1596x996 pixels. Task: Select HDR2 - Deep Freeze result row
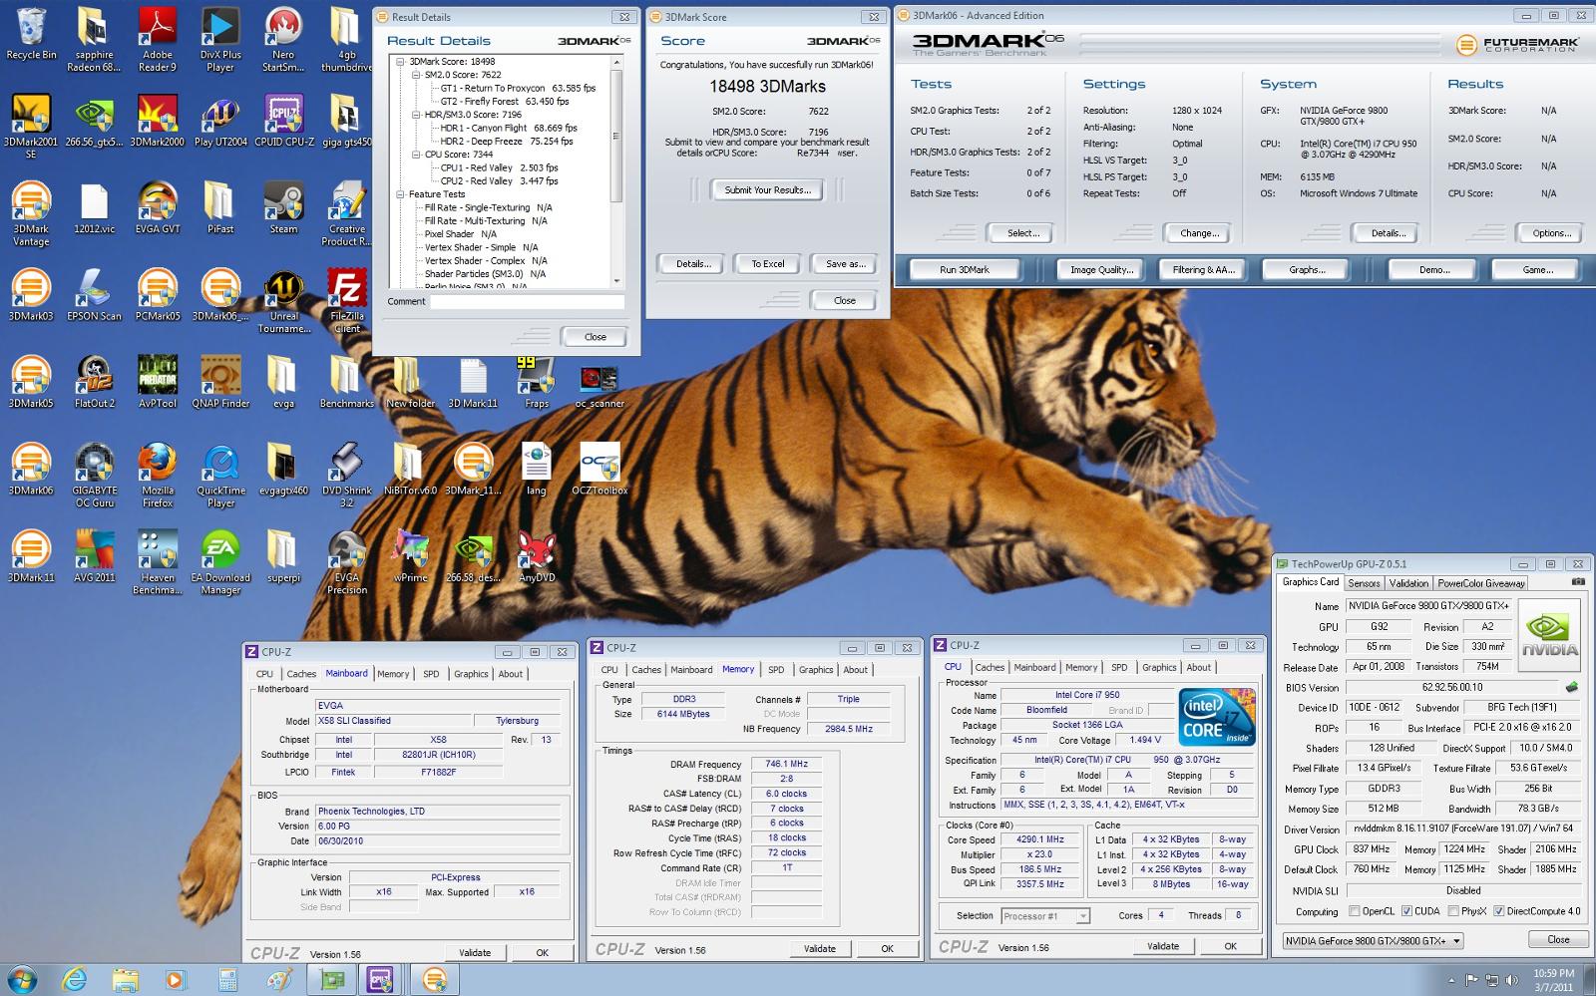pyautogui.click(x=509, y=141)
